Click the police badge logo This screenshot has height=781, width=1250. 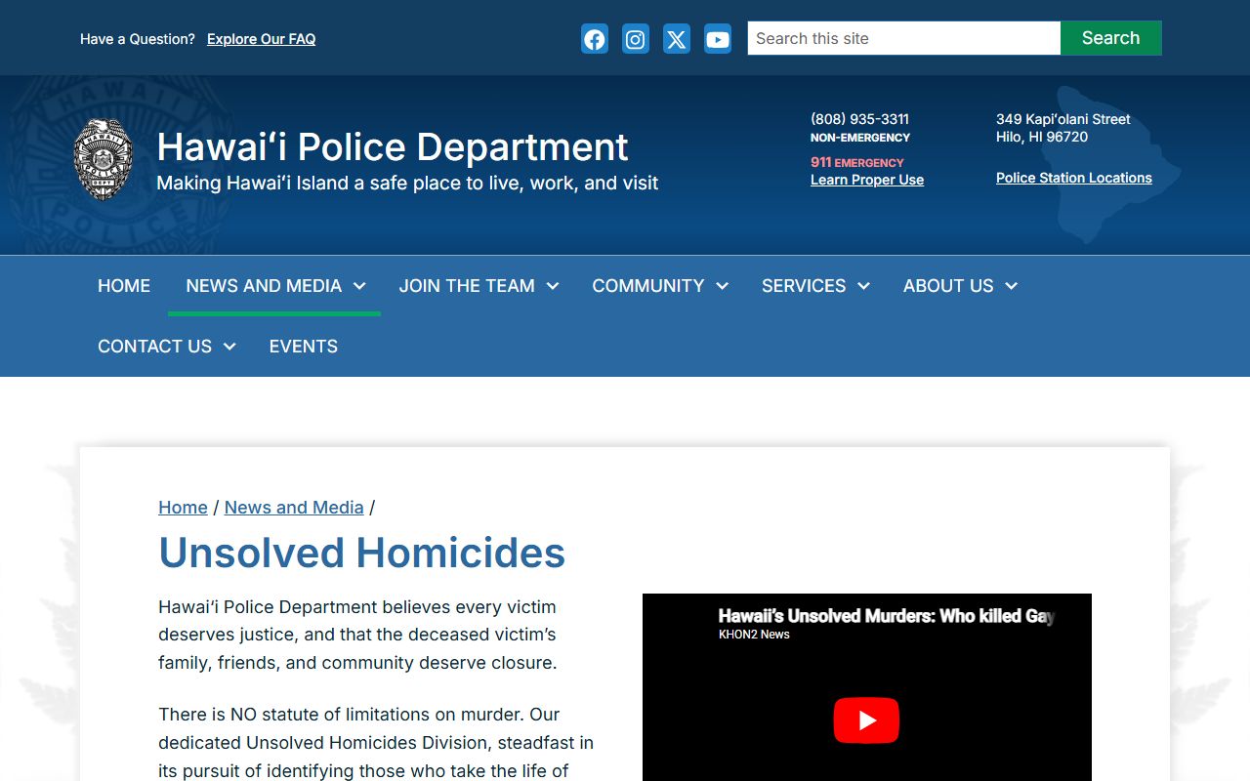pos(104,160)
